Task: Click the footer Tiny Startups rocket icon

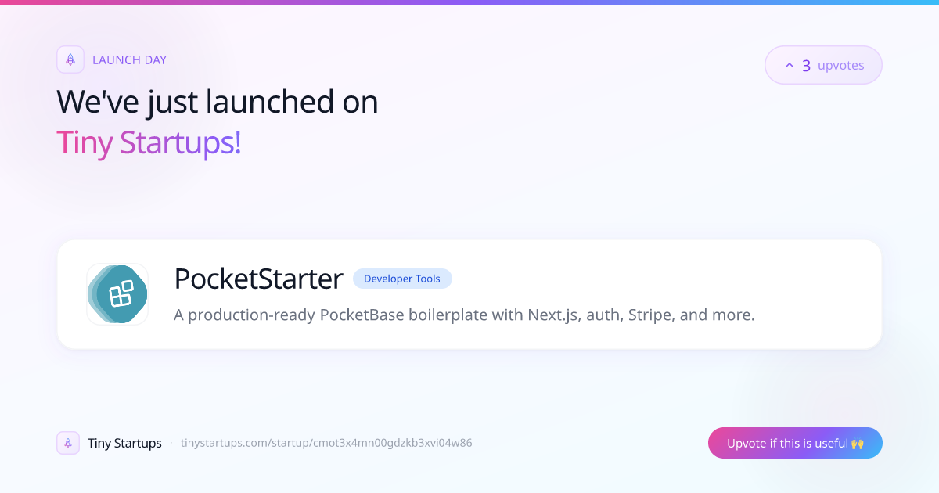Action: point(68,443)
